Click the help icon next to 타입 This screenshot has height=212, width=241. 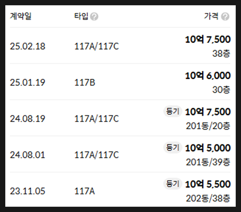pyautogui.click(x=94, y=16)
